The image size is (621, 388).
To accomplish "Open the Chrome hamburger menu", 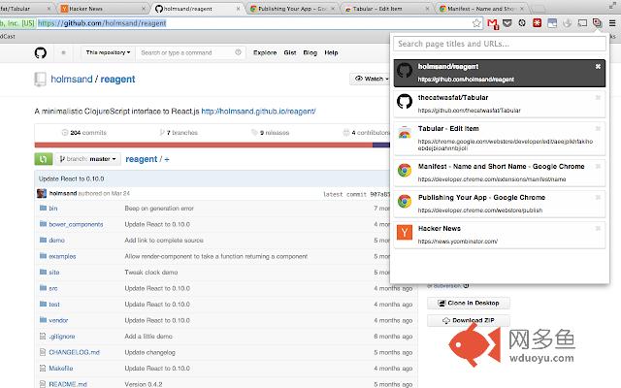I will [612, 23].
